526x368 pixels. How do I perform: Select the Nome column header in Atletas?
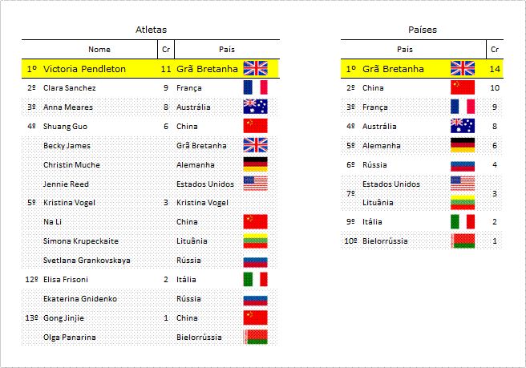[x=99, y=50]
